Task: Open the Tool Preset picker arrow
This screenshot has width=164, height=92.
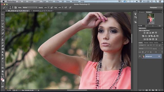Action: click(6, 7)
